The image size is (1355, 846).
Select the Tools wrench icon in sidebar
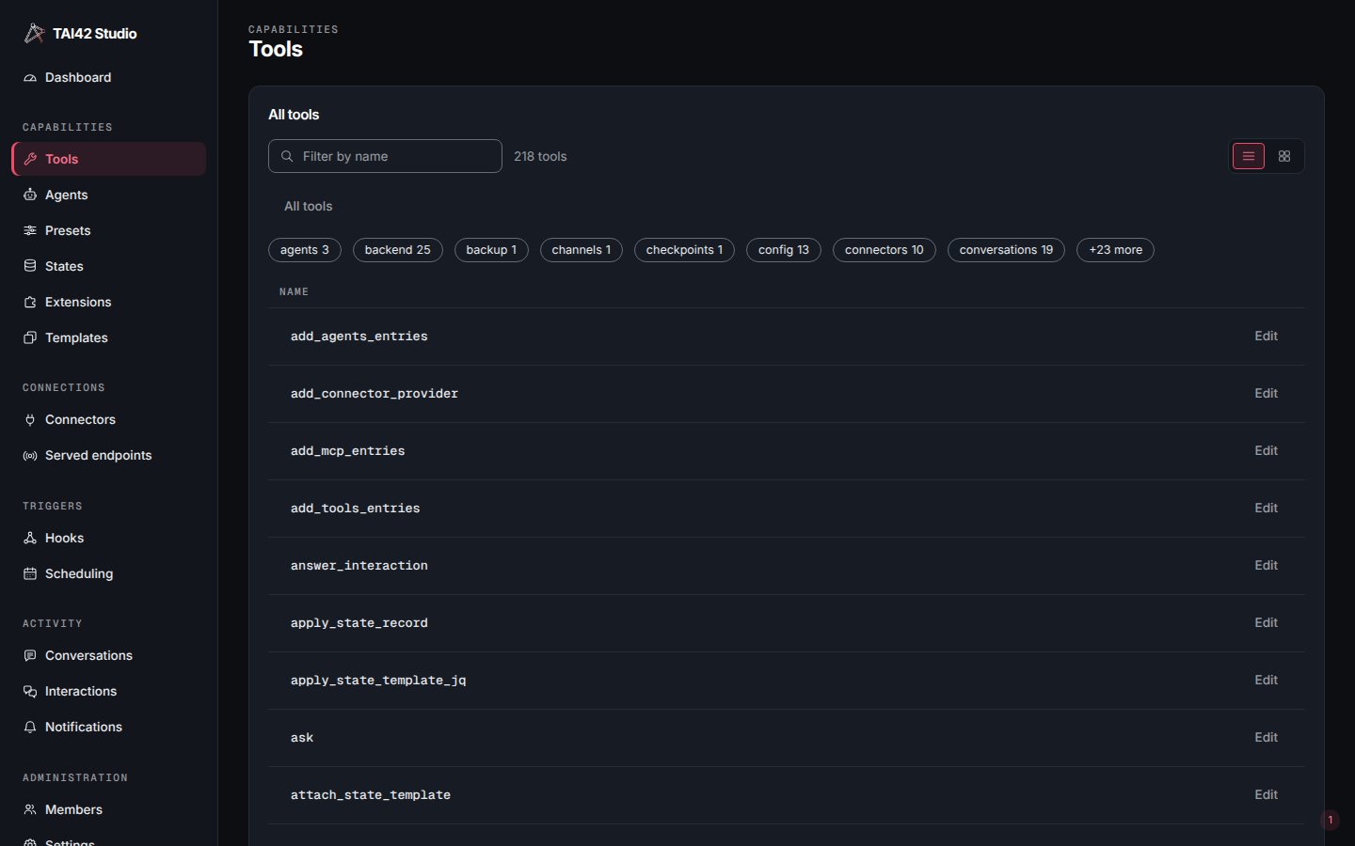pyautogui.click(x=30, y=159)
